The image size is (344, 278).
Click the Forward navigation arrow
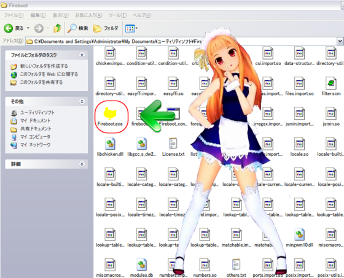coord(39,28)
